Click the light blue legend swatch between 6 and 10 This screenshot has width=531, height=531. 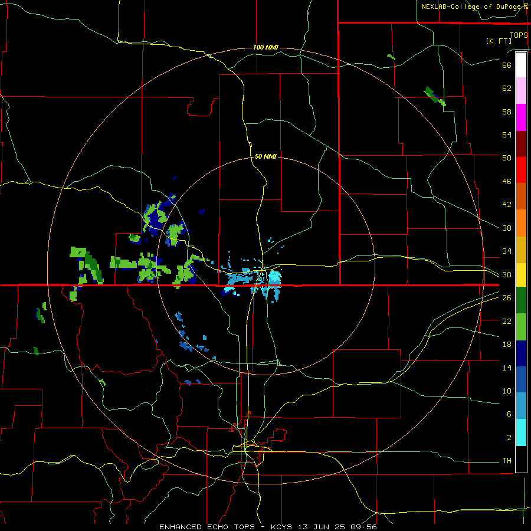(521, 406)
